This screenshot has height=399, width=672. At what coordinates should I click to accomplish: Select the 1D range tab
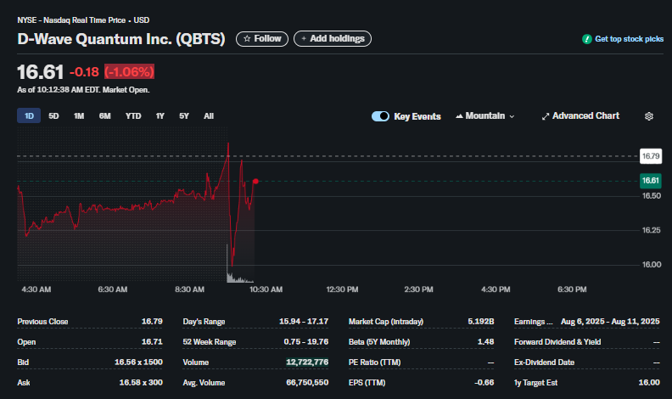tap(29, 115)
